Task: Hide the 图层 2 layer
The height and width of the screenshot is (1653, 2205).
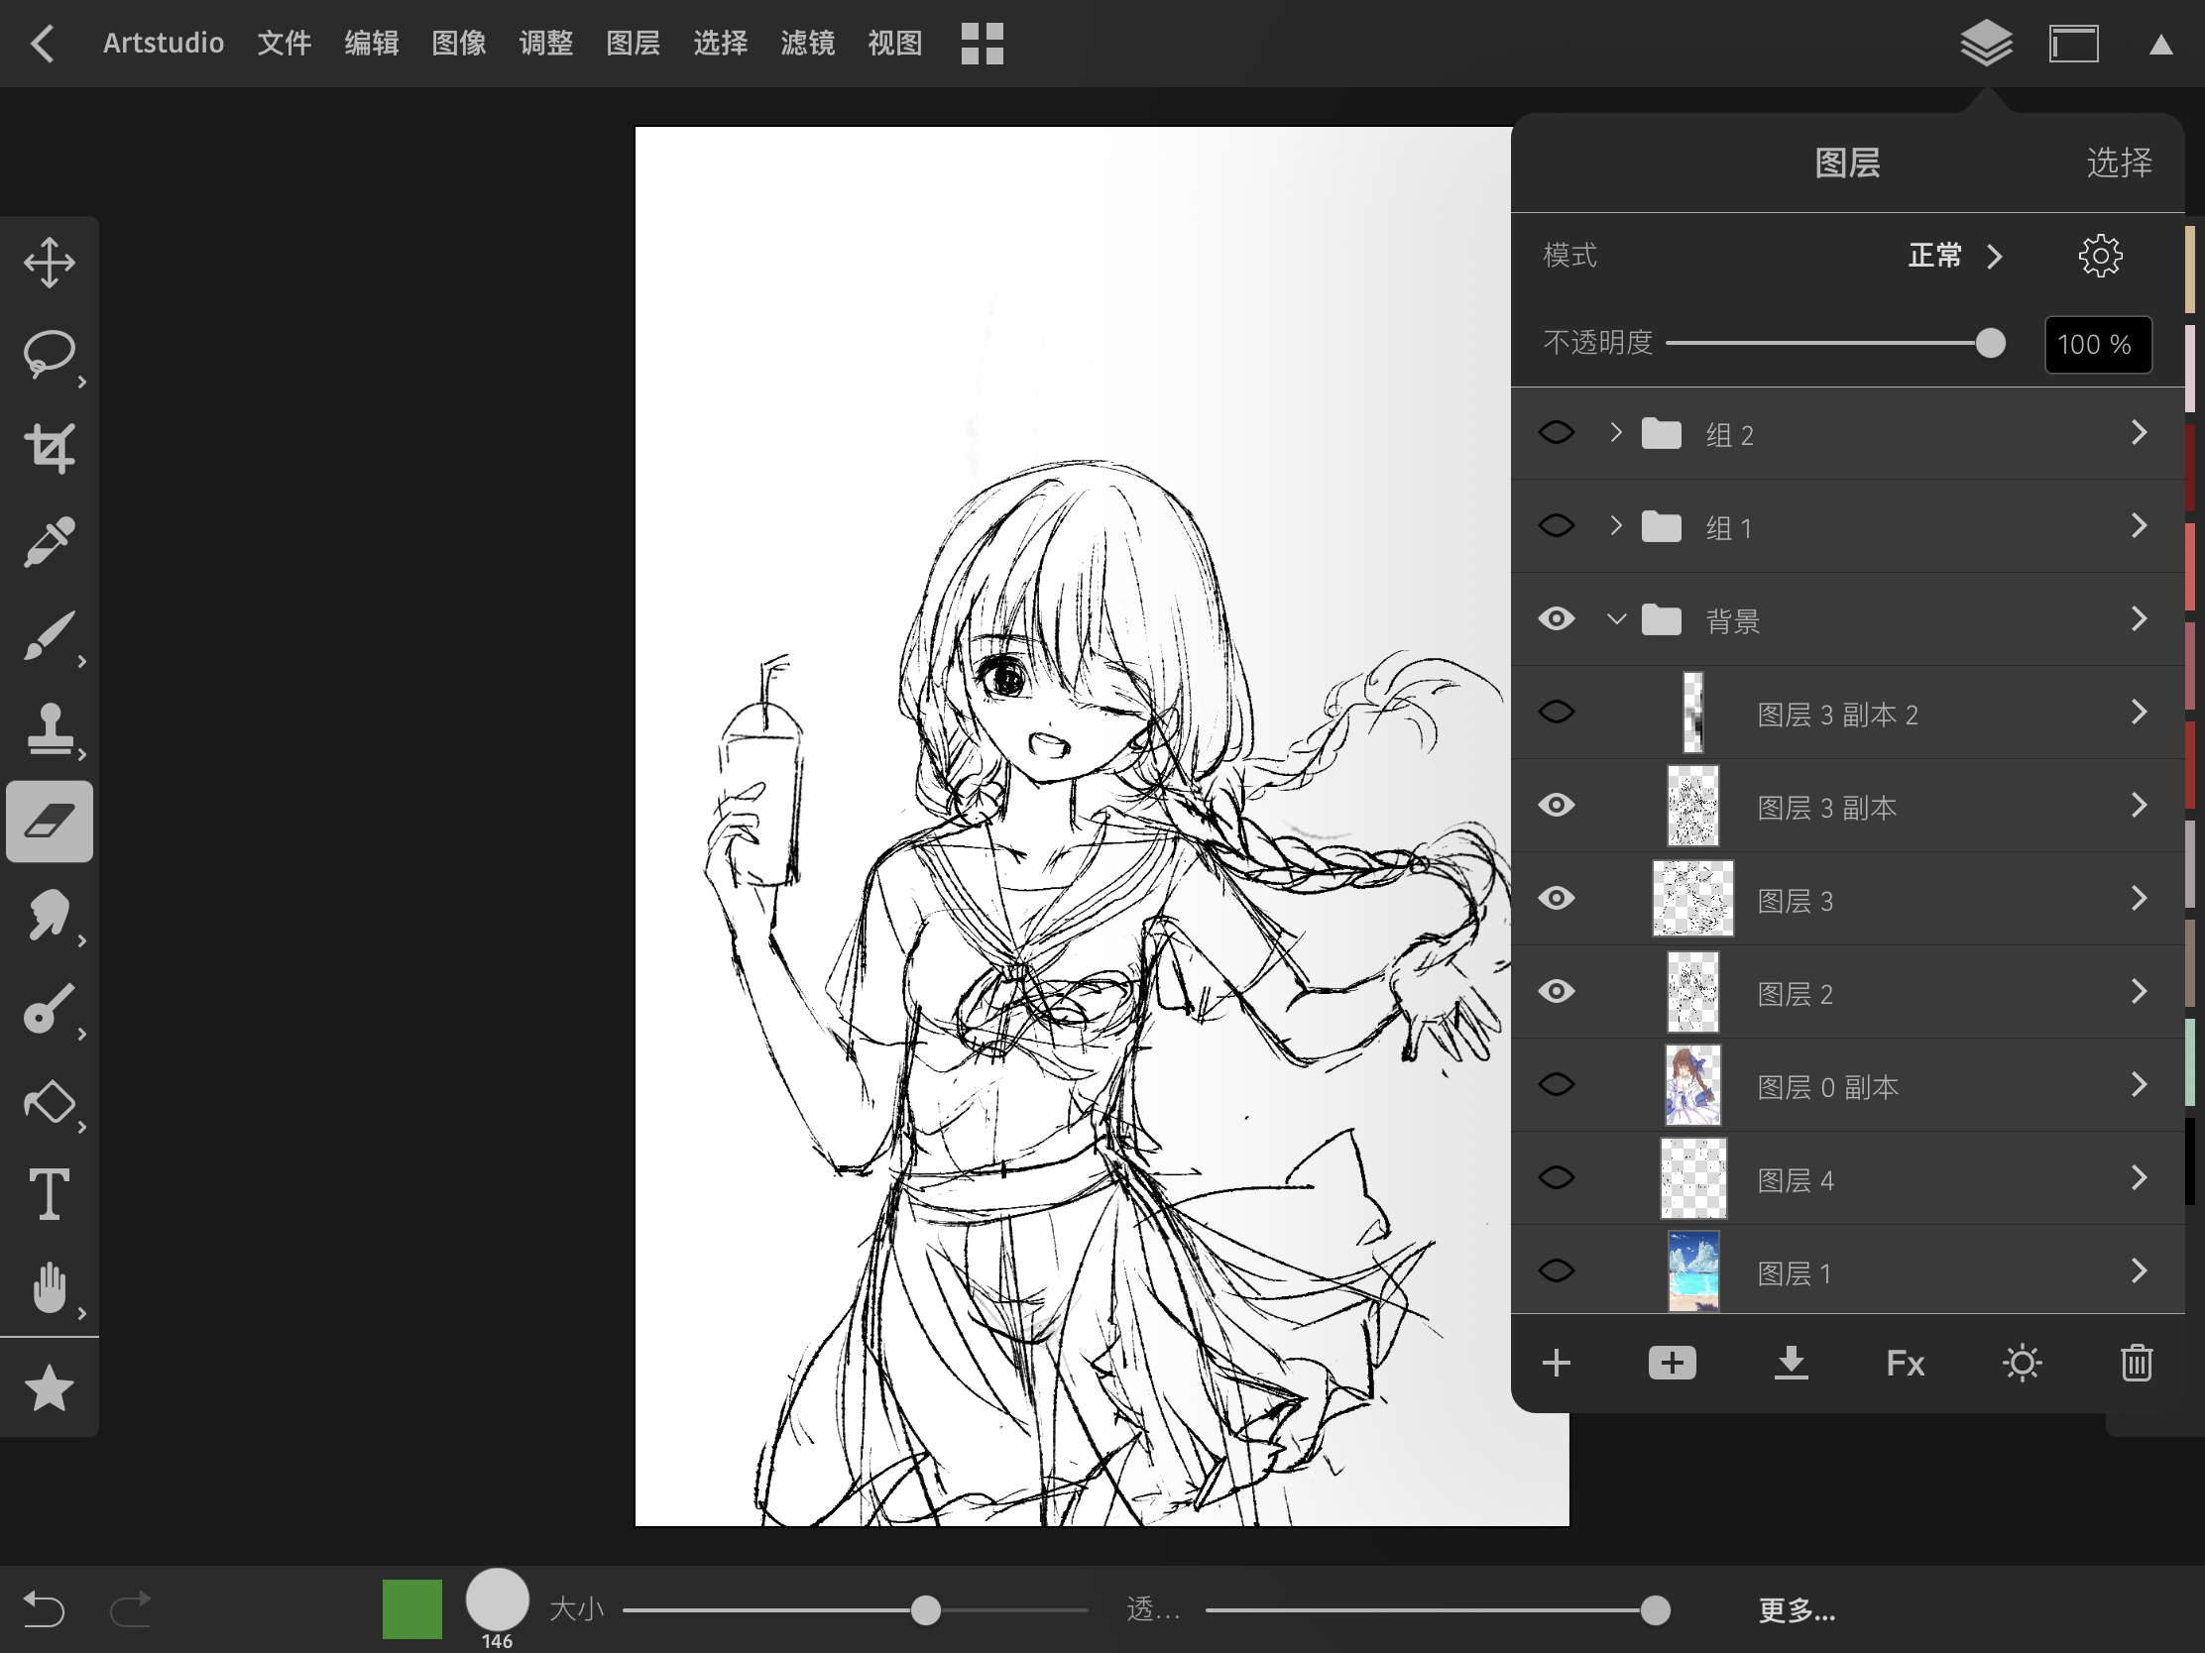Action: click(x=1556, y=991)
